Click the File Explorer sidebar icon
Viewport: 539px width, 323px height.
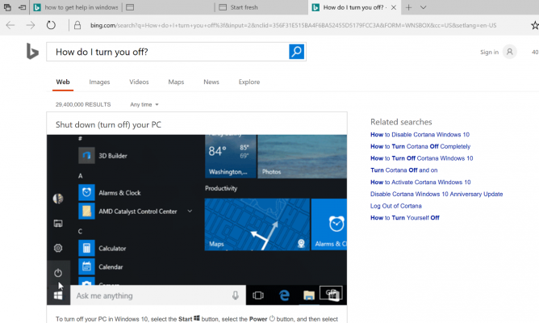point(58,224)
